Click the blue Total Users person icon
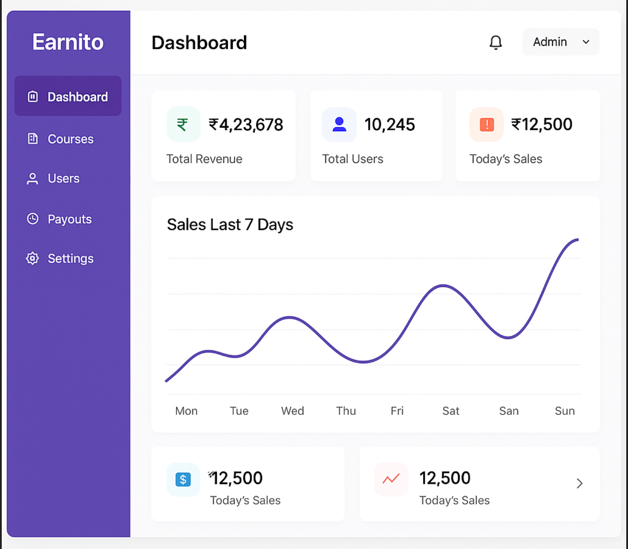Image resolution: width=628 pixels, height=549 pixels. coord(339,124)
